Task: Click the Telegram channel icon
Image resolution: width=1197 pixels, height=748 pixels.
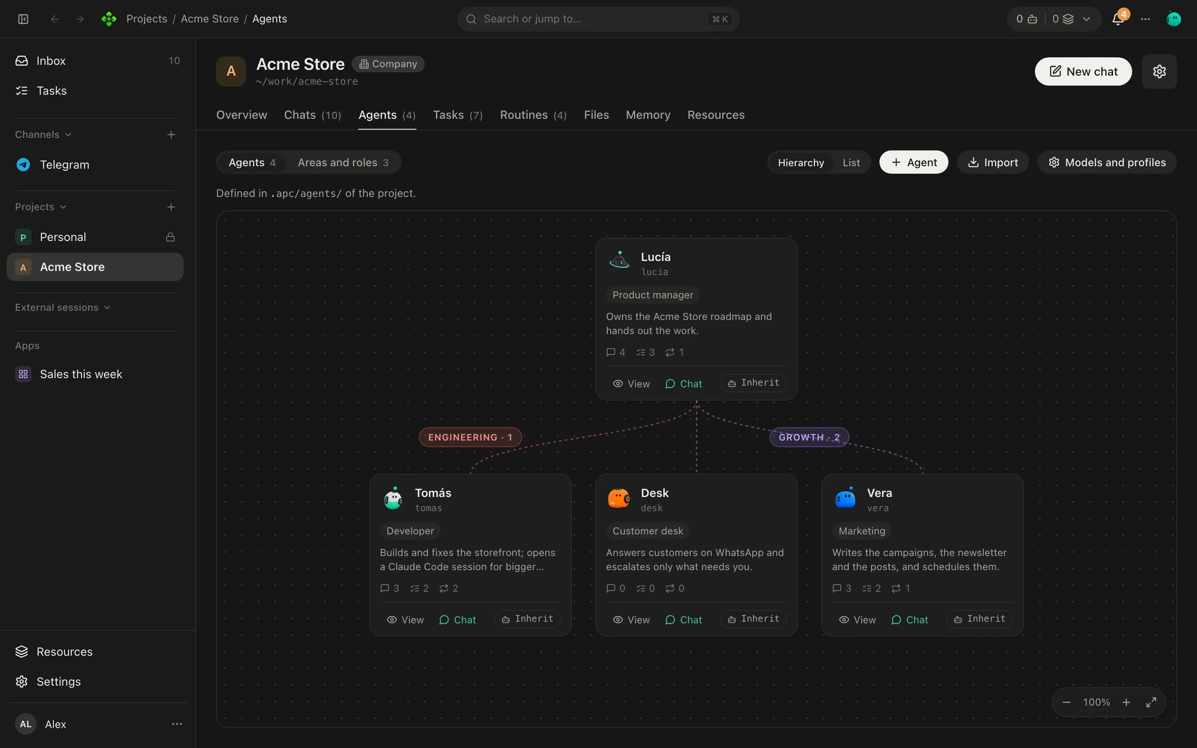Action: click(23, 164)
